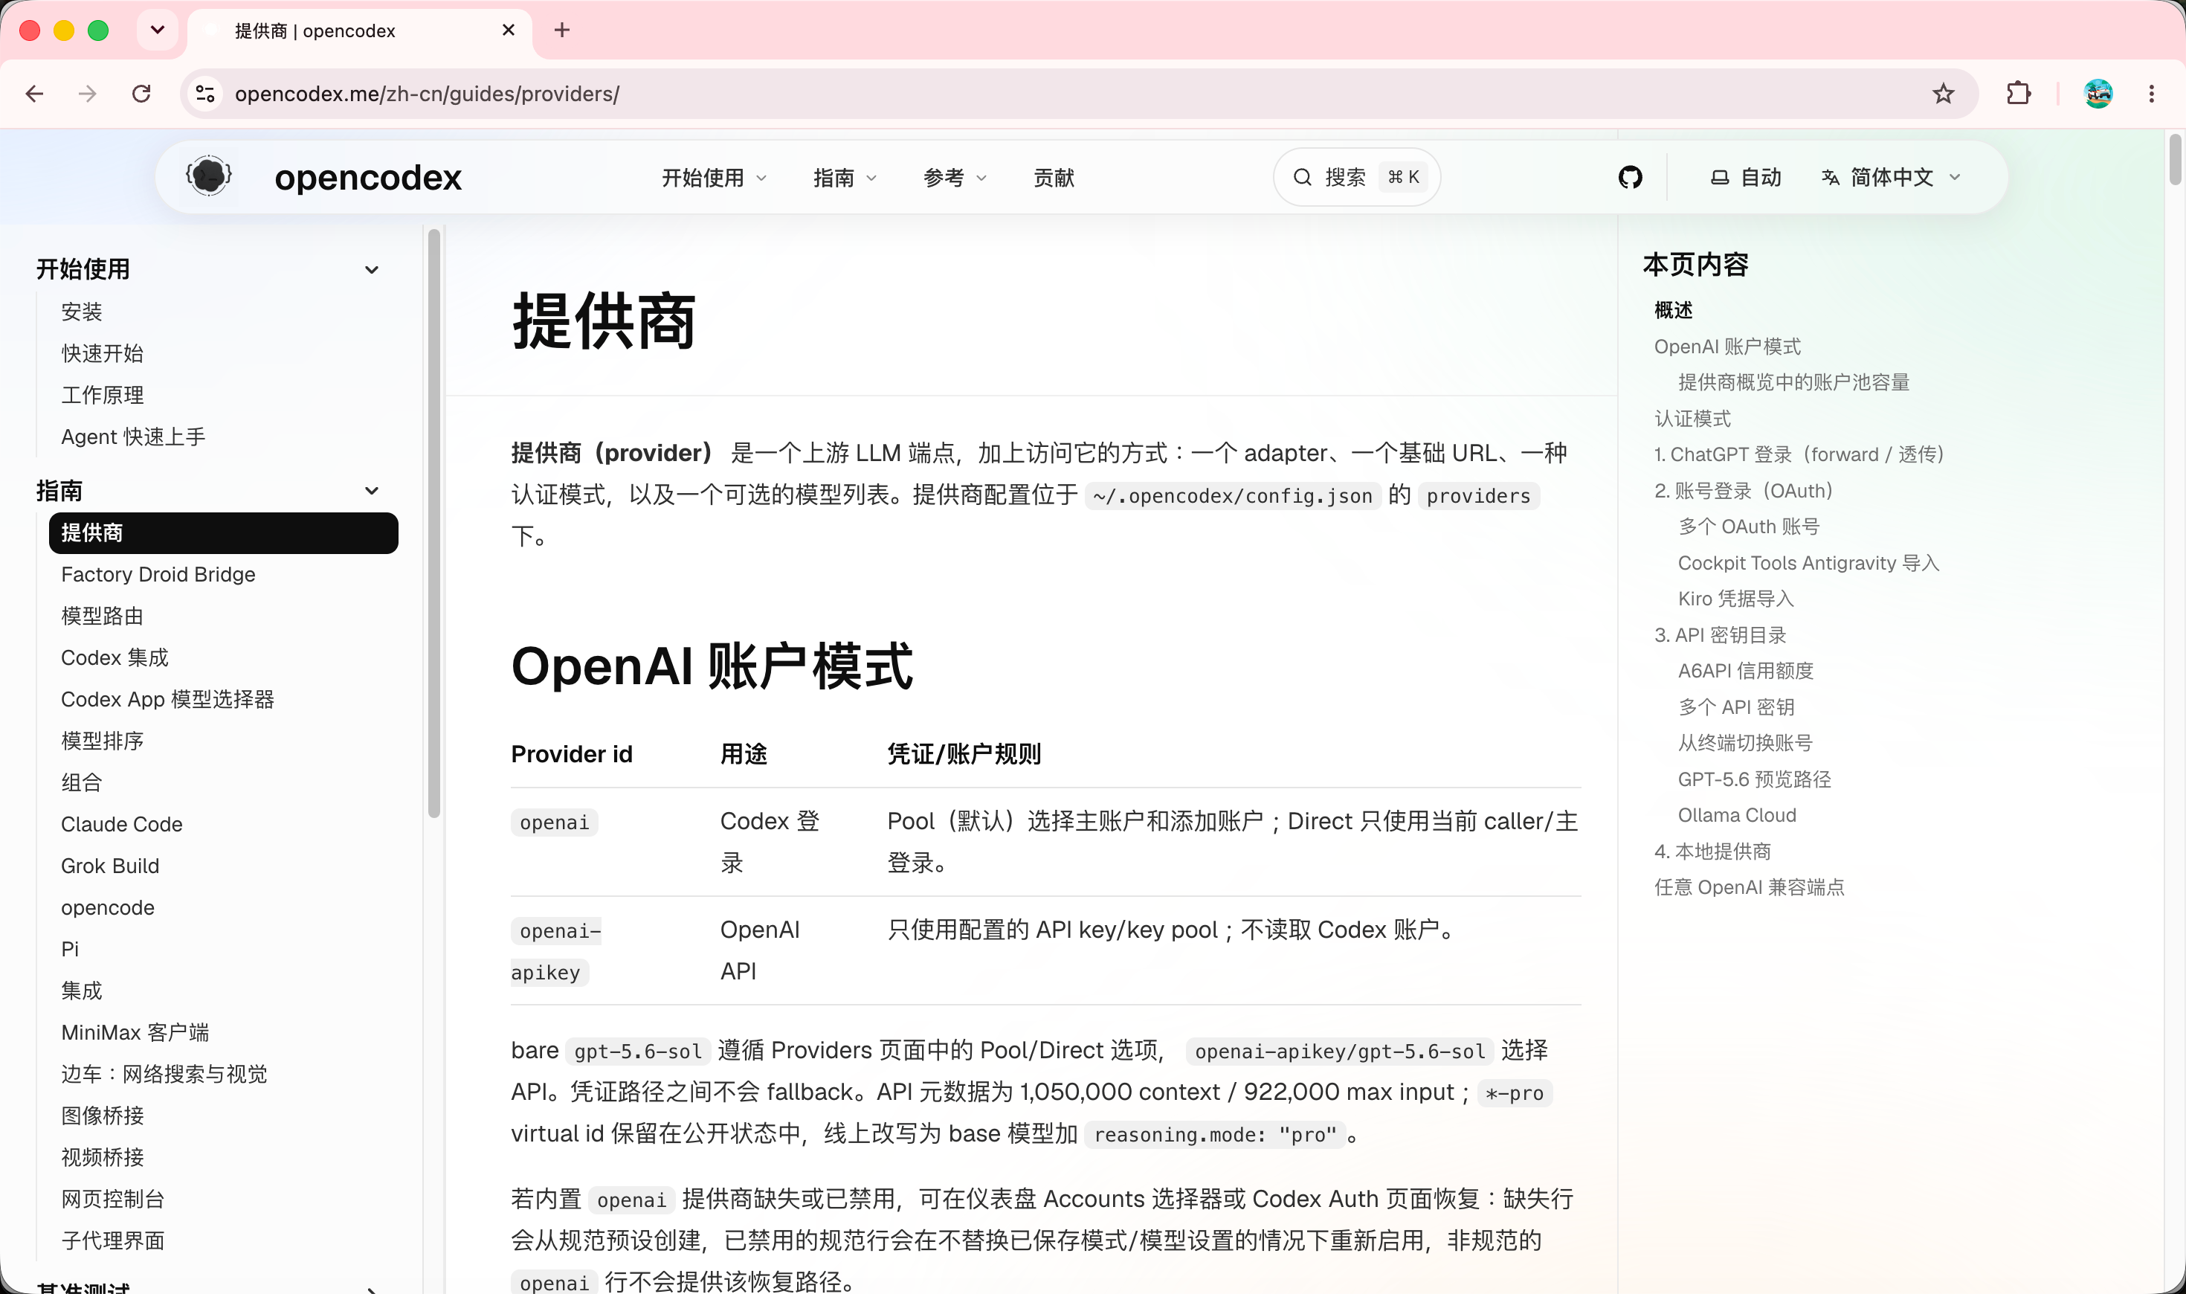Expand the 指南 top navigation menu
Screen dimensions: 2186x1294
[x=845, y=178]
